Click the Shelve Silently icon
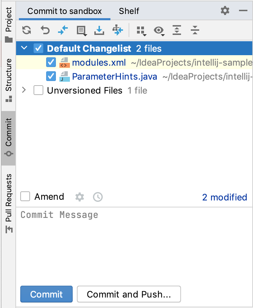253x308 pixels. tap(99, 30)
